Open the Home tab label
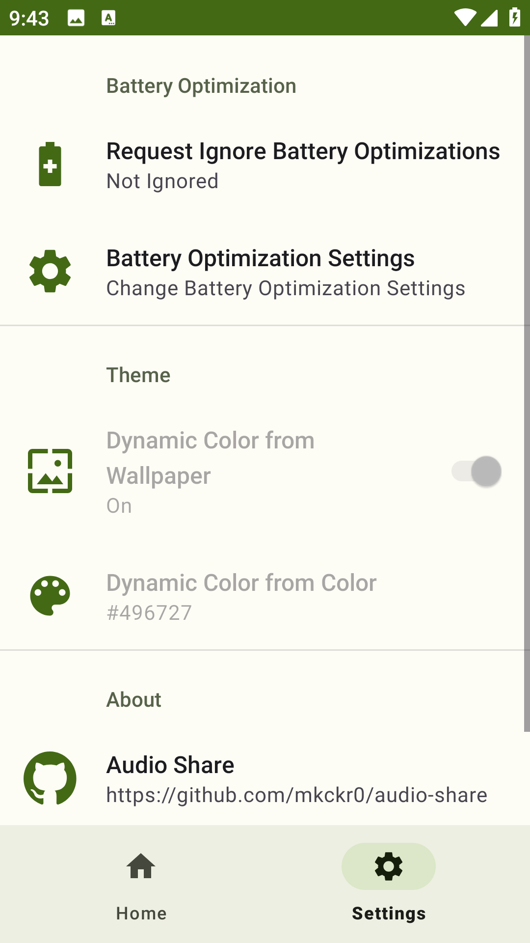Viewport: 530px width, 943px height. point(141,914)
